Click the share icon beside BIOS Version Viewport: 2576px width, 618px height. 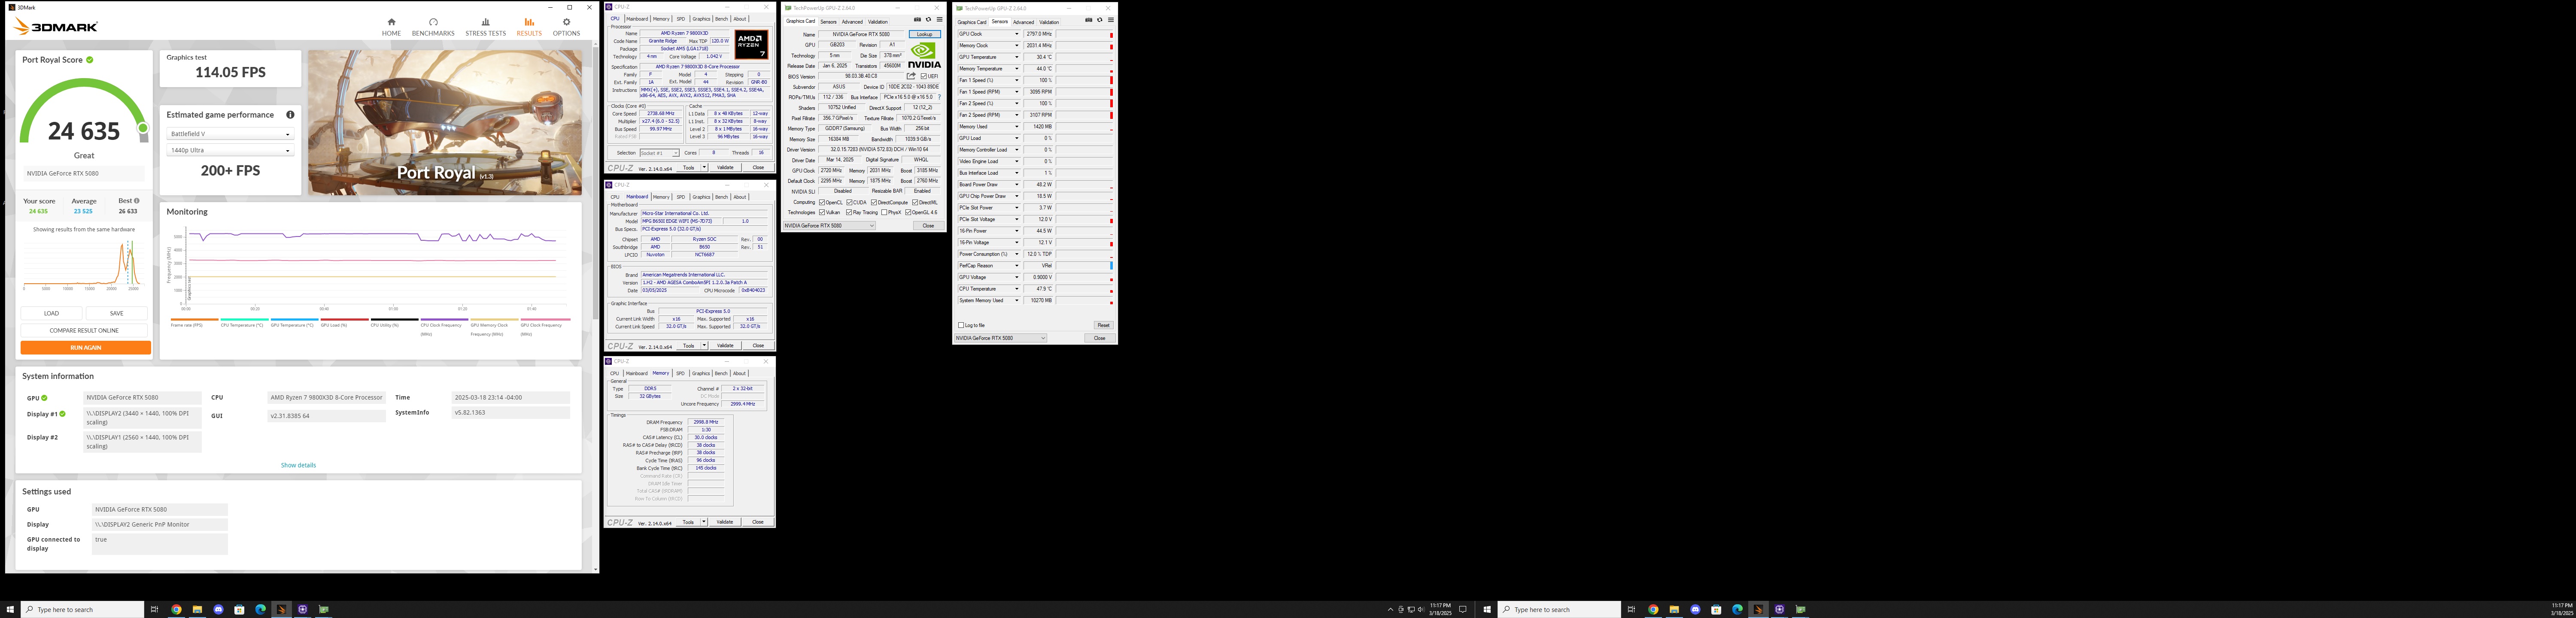[911, 76]
